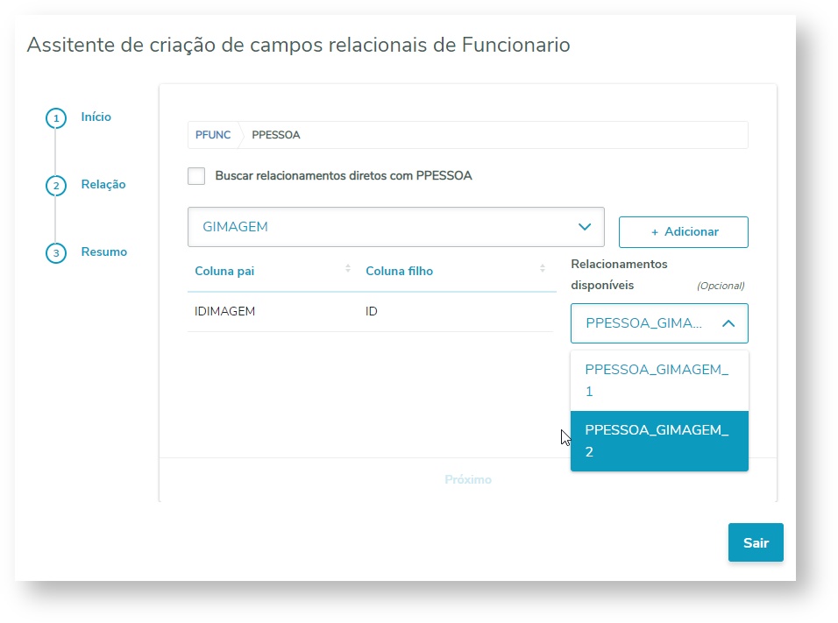Go to the Início step label
838x623 pixels.
[96, 117]
